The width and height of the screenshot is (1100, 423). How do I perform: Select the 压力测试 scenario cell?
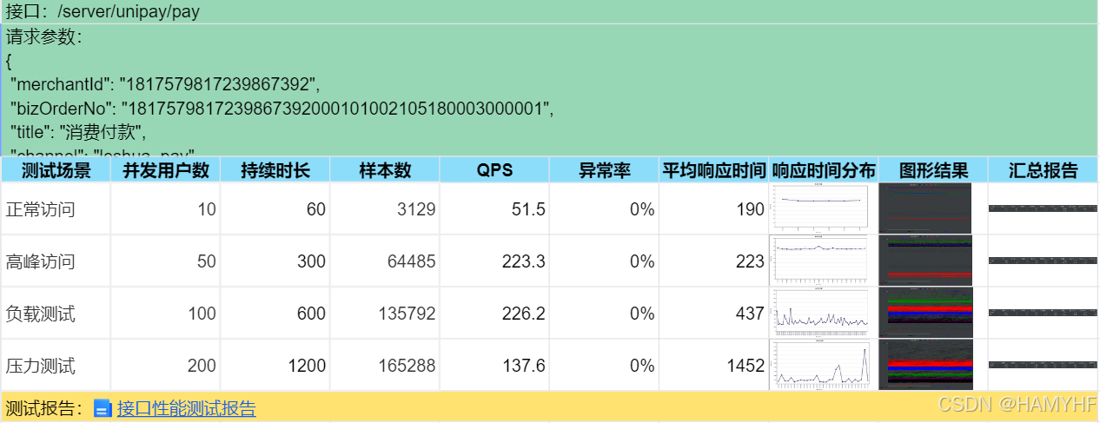coord(56,365)
